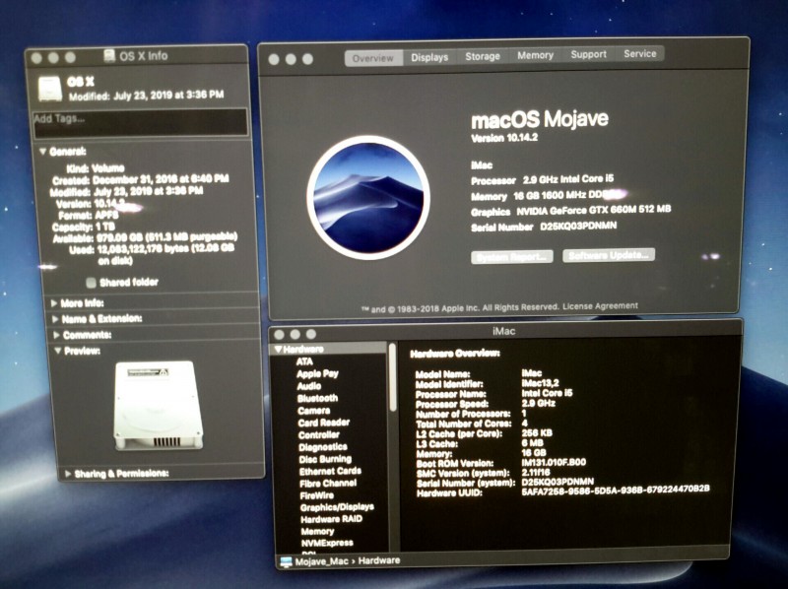The height and width of the screenshot is (589, 788).
Task: Open the Support tab
Action: point(588,54)
